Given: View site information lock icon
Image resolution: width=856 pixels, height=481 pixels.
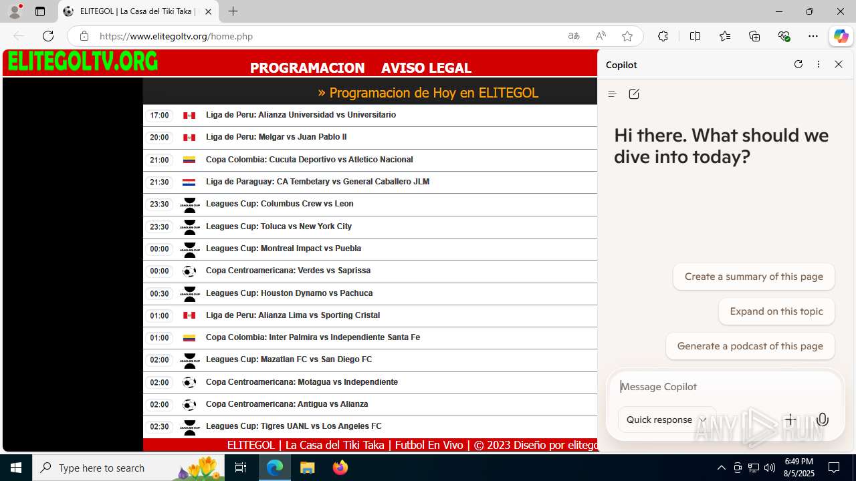Looking at the screenshot, I should pos(84,36).
